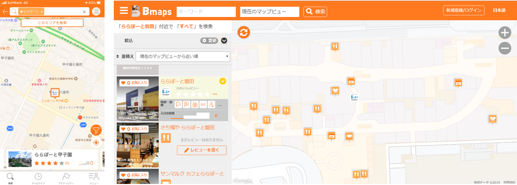Tap star rating on ららぽーと甲子園 card

[49, 163]
